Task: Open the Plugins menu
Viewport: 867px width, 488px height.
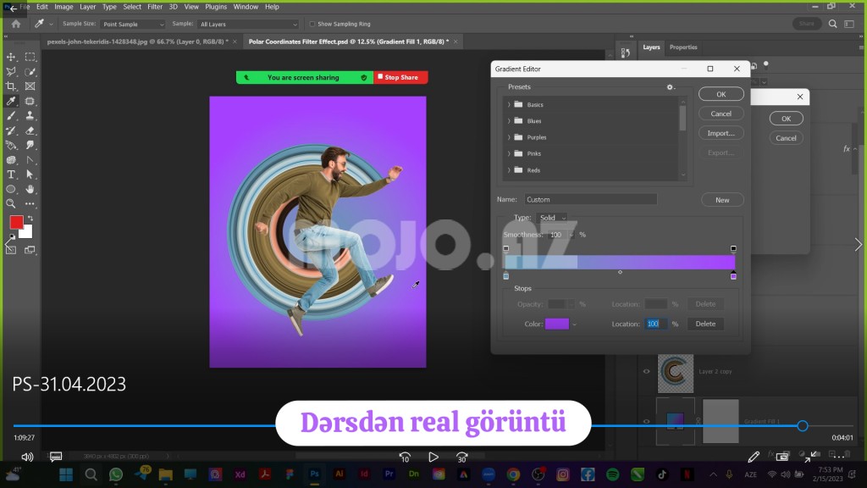Action: (216, 7)
